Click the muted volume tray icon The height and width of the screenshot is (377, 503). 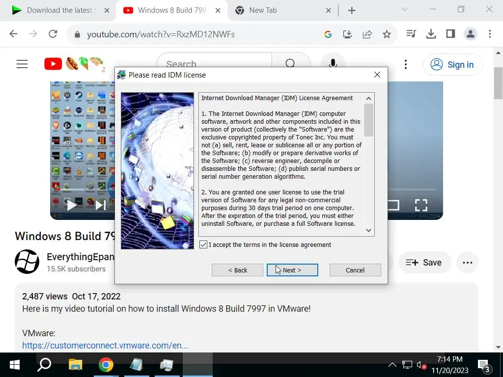click(x=421, y=365)
